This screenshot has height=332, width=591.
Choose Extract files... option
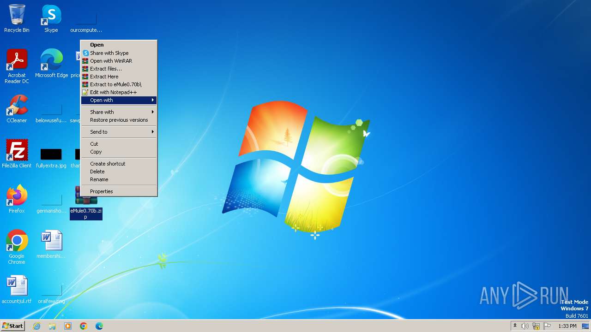(x=119, y=69)
